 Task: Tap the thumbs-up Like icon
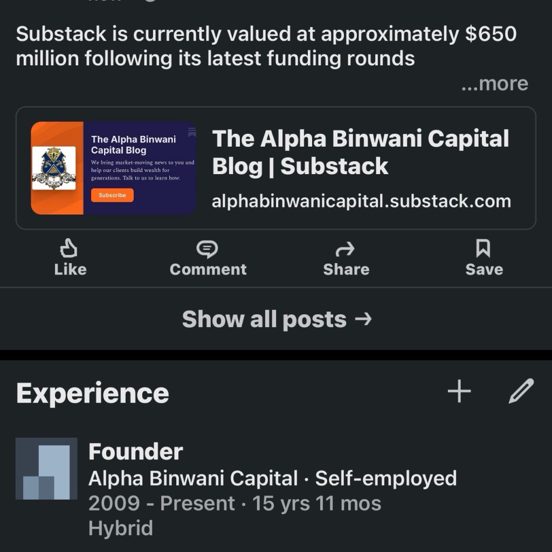tap(70, 249)
